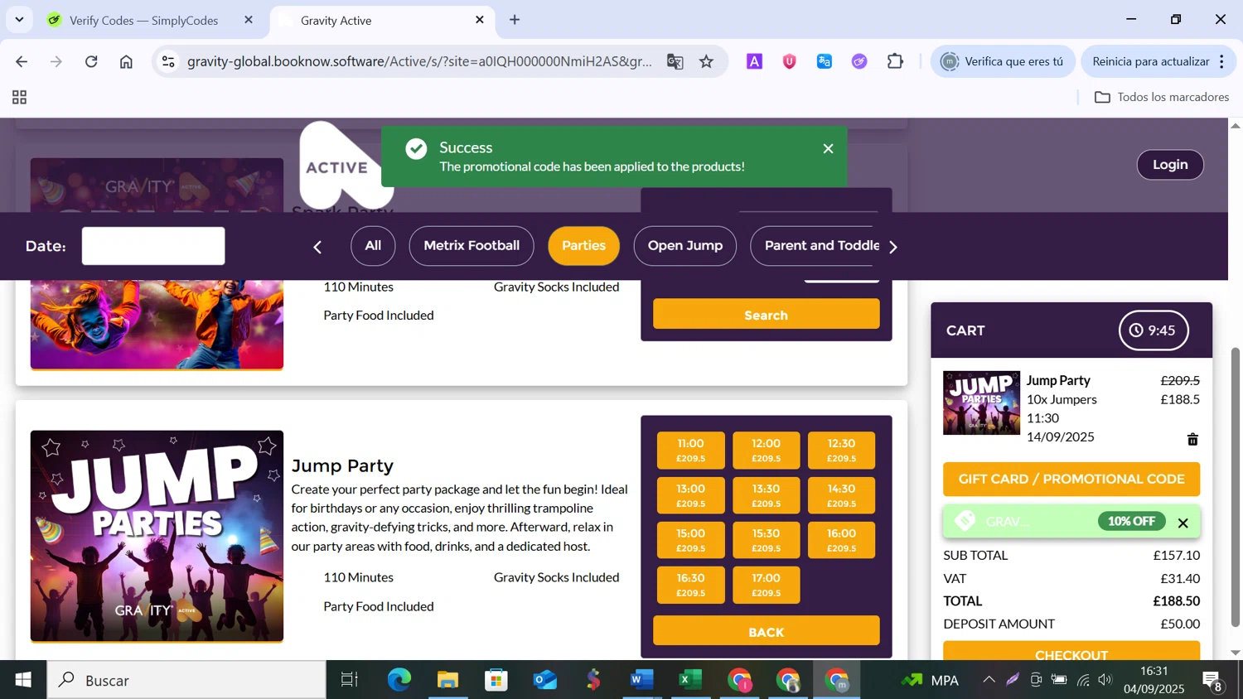Show the next category filters with the right arrow
The height and width of the screenshot is (699, 1243).
892,247
